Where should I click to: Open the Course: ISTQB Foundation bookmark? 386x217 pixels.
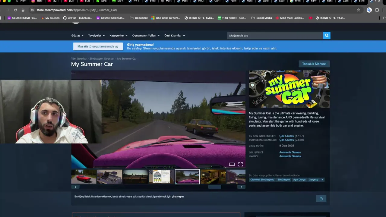pyautogui.click(x=22, y=18)
